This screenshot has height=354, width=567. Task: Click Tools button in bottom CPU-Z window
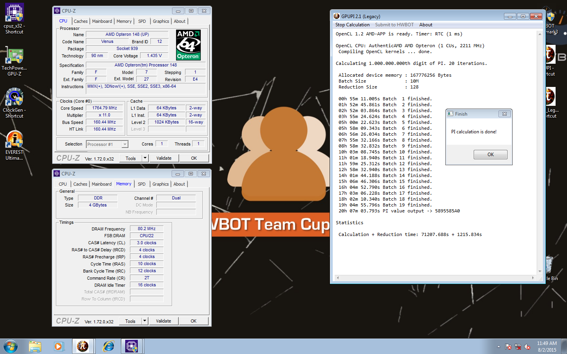130,321
